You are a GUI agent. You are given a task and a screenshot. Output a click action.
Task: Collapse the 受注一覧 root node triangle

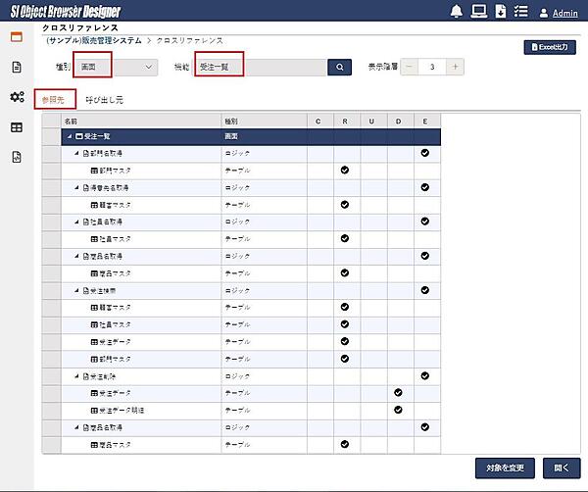coord(70,136)
